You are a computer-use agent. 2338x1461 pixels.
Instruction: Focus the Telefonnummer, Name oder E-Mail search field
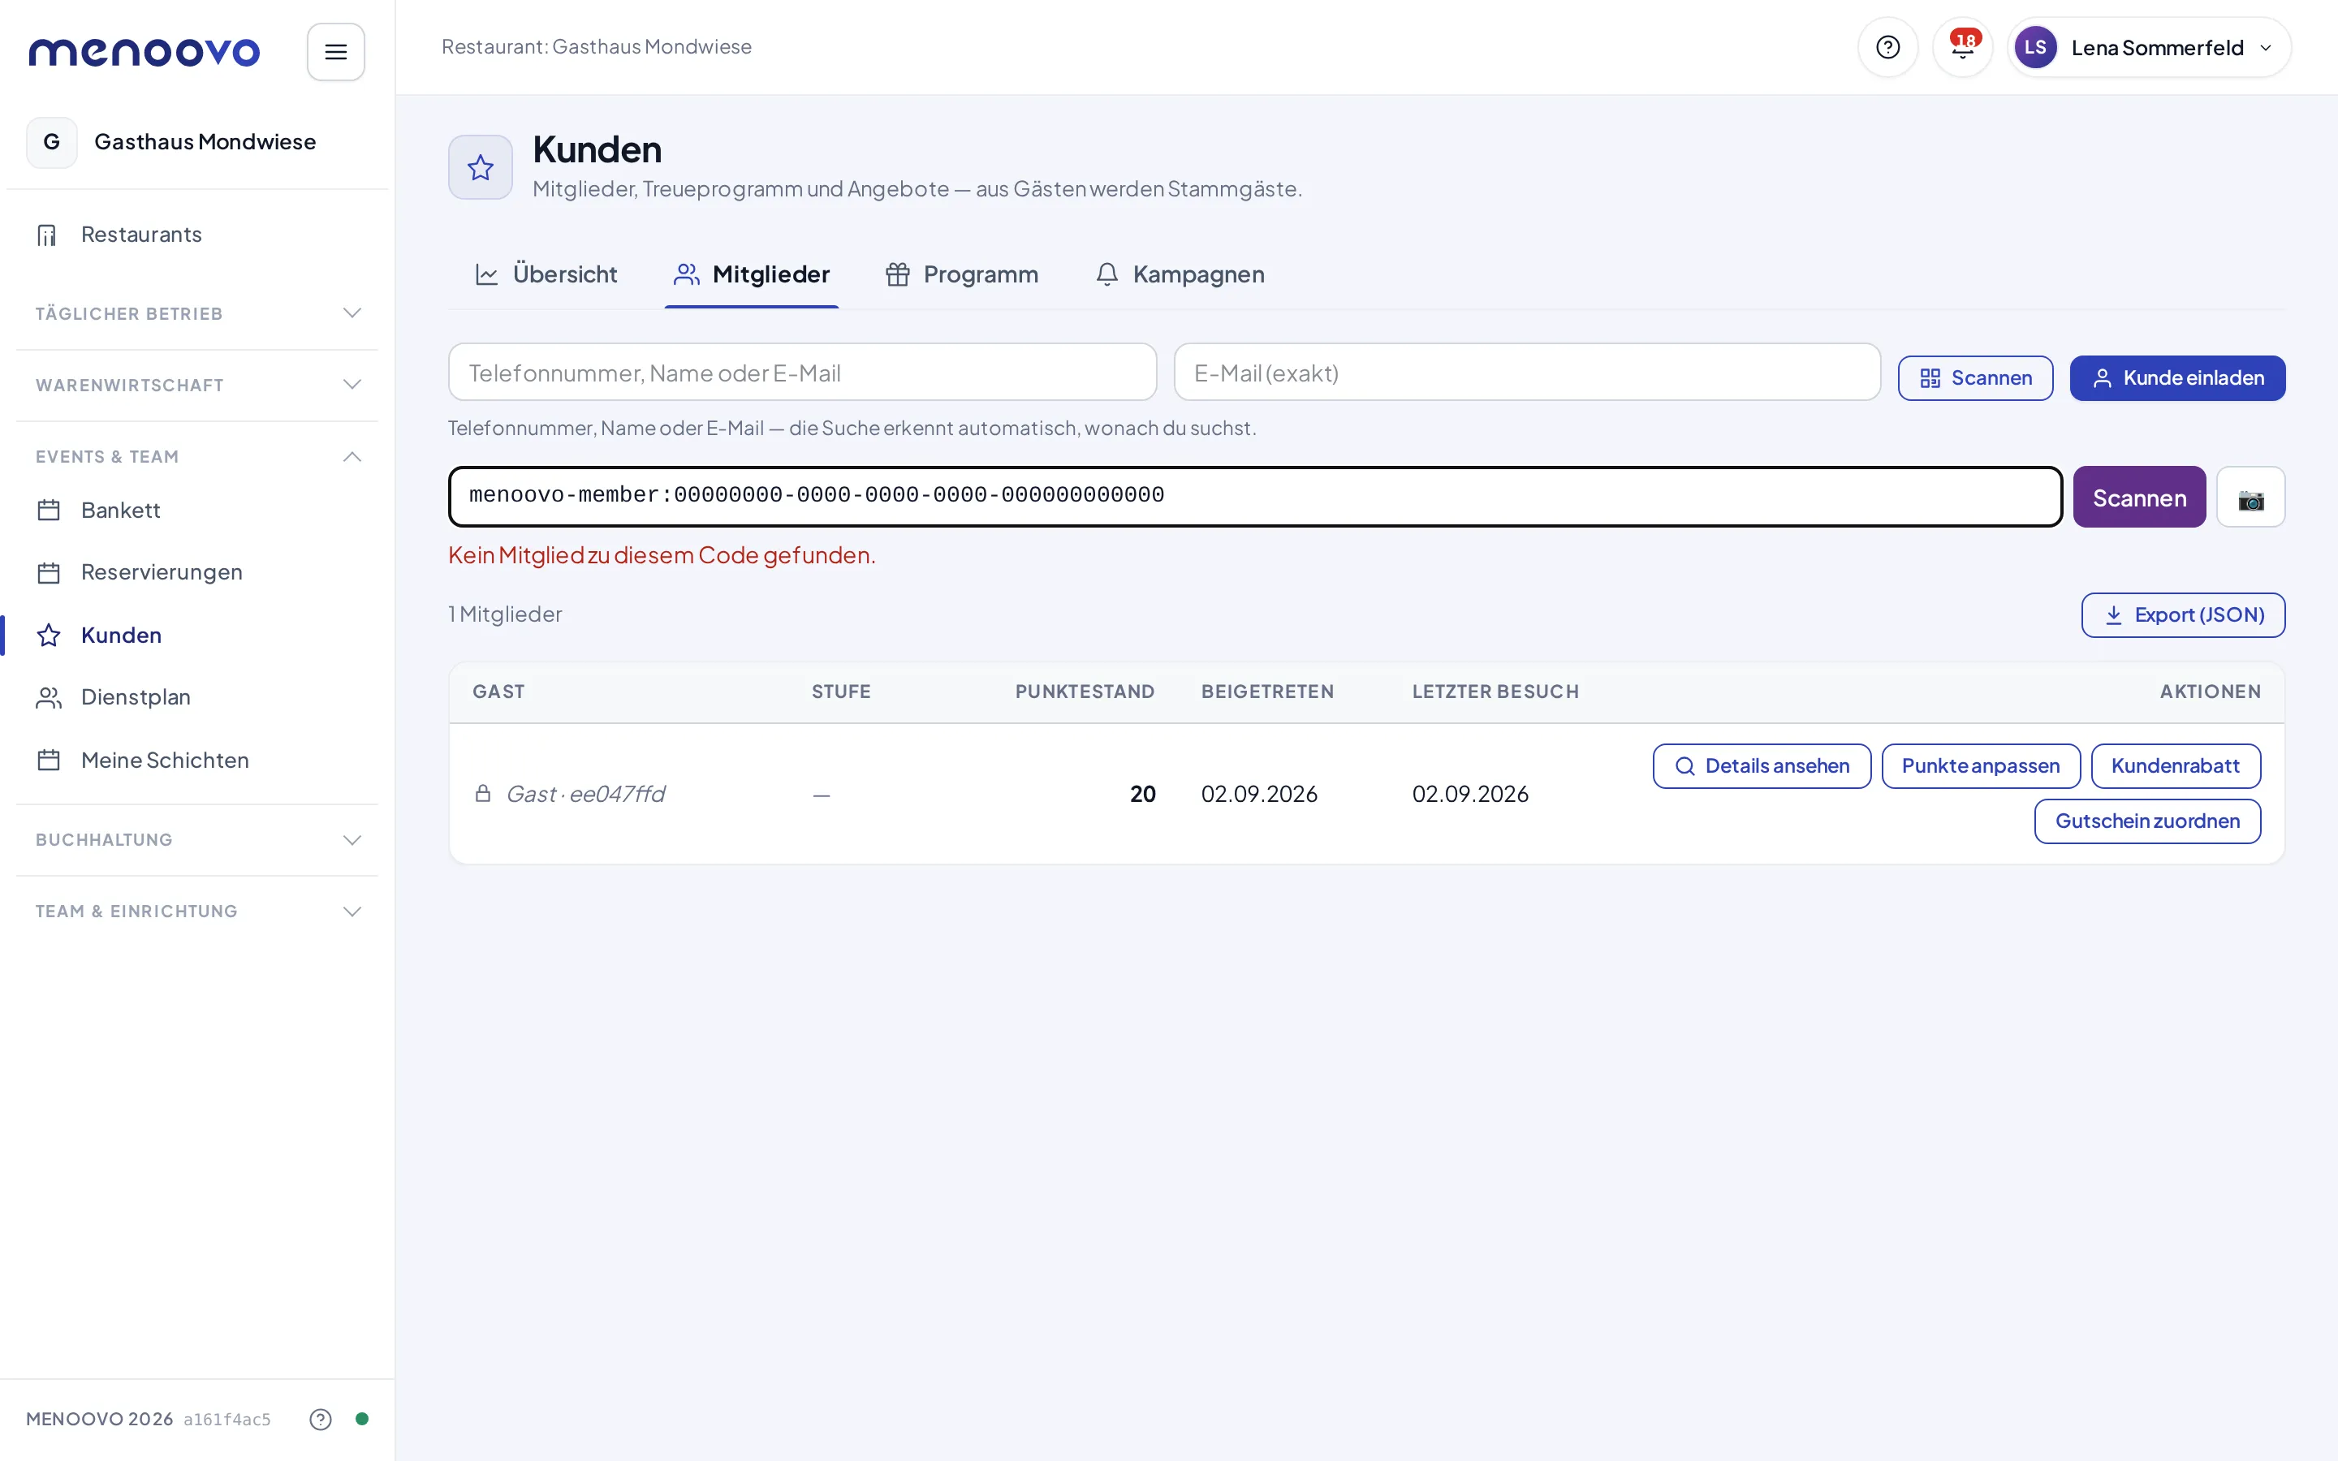click(x=802, y=373)
